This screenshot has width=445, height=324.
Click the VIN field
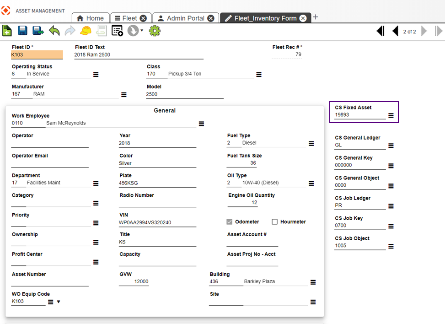coord(157,222)
